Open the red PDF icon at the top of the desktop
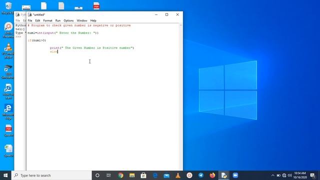Image resolution: width=320 pixels, height=180 pixels. (x=96, y=6)
